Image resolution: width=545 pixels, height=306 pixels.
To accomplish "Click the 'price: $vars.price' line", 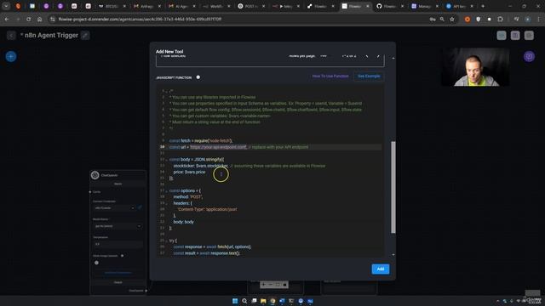I will point(189,172).
